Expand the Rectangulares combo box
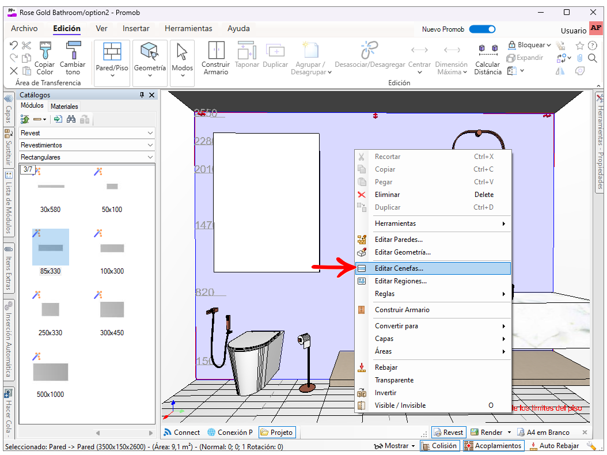The height and width of the screenshot is (455, 607). coord(87,157)
